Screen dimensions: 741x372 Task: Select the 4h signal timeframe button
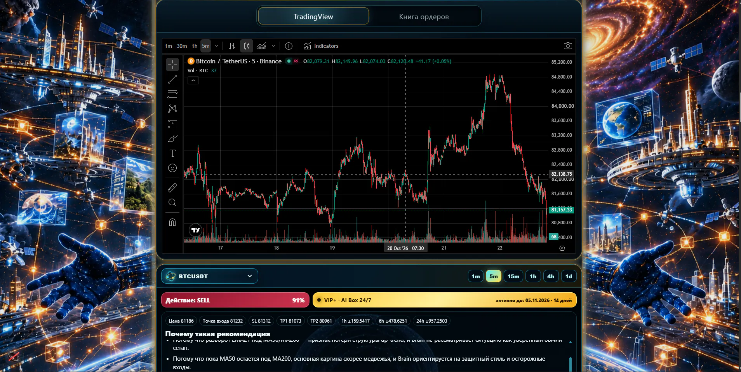551,276
